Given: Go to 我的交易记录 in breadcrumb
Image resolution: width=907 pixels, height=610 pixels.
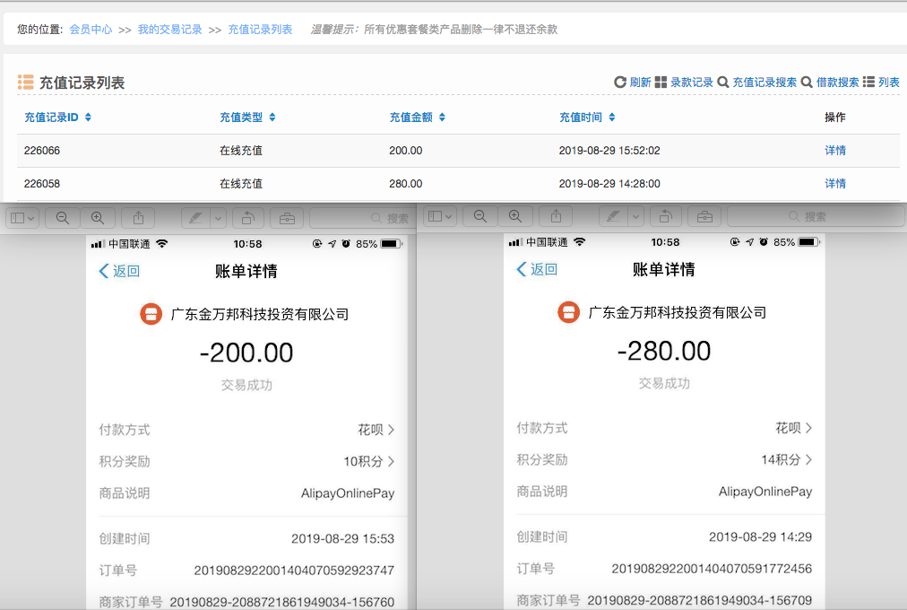Looking at the screenshot, I should (169, 30).
